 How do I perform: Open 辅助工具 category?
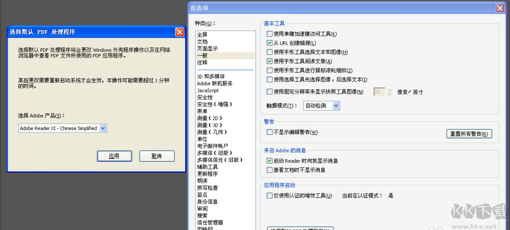tap(207, 167)
